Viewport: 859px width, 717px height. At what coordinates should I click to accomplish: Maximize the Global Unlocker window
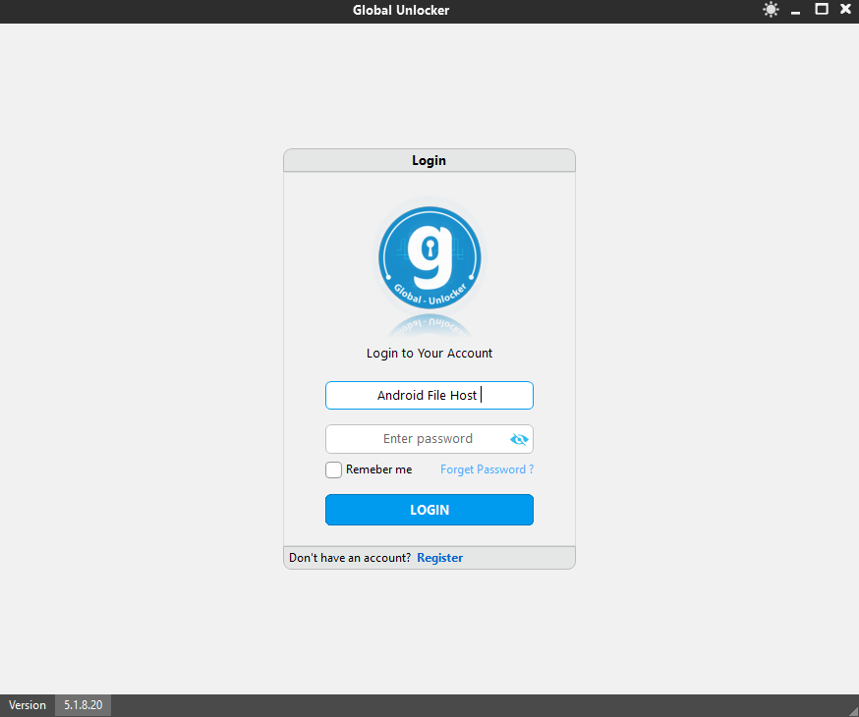coord(821,10)
